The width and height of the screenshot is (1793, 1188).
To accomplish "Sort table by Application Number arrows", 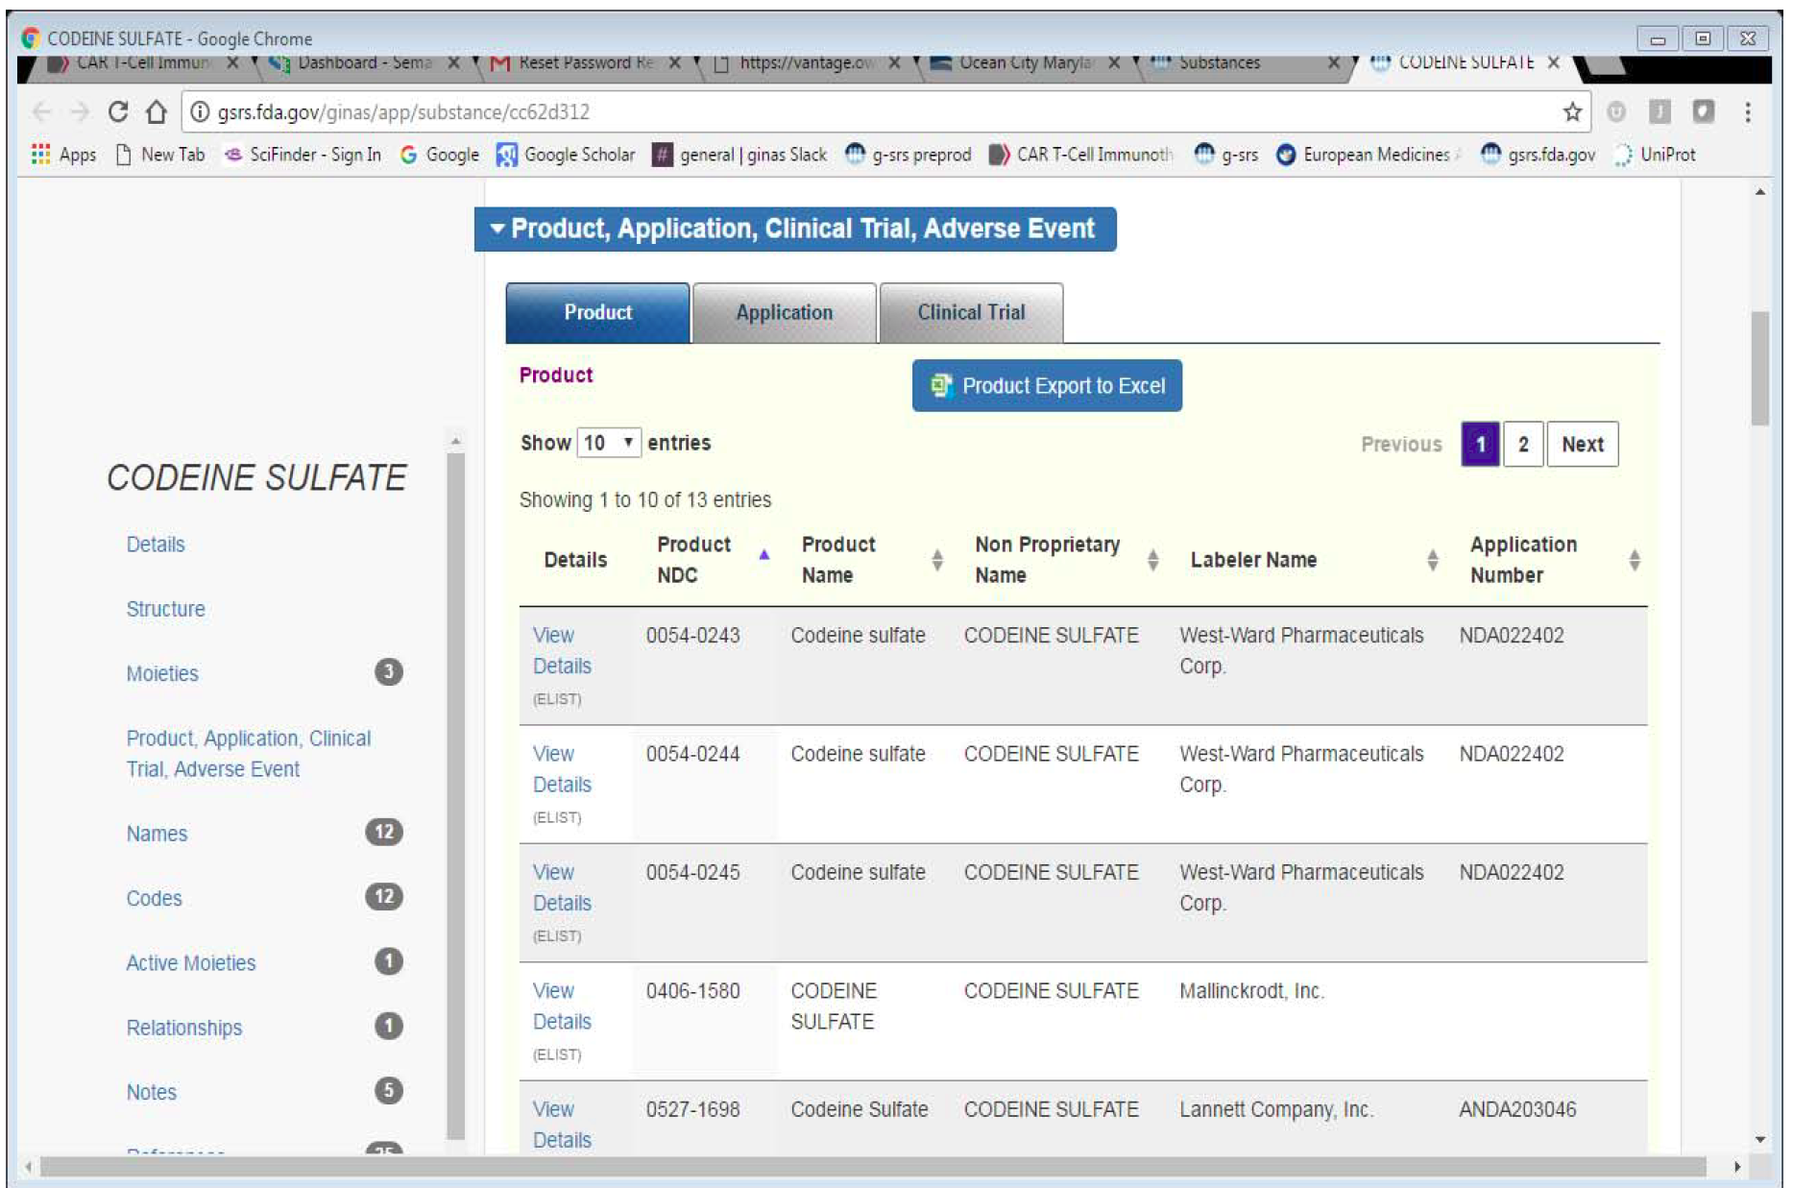I will click(1635, 560).
